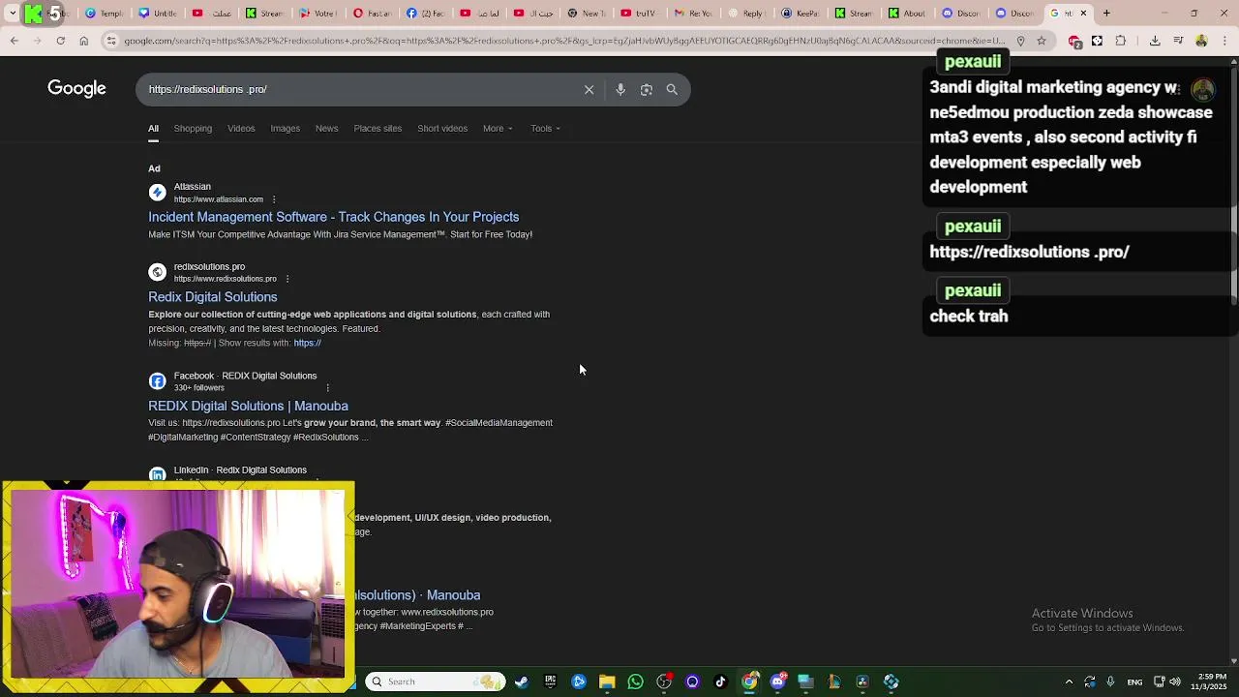Open three-dot menu for Facebook result
Image resolution: width=1239 pixels, height=697 pixels.
[x=327, y=388]
